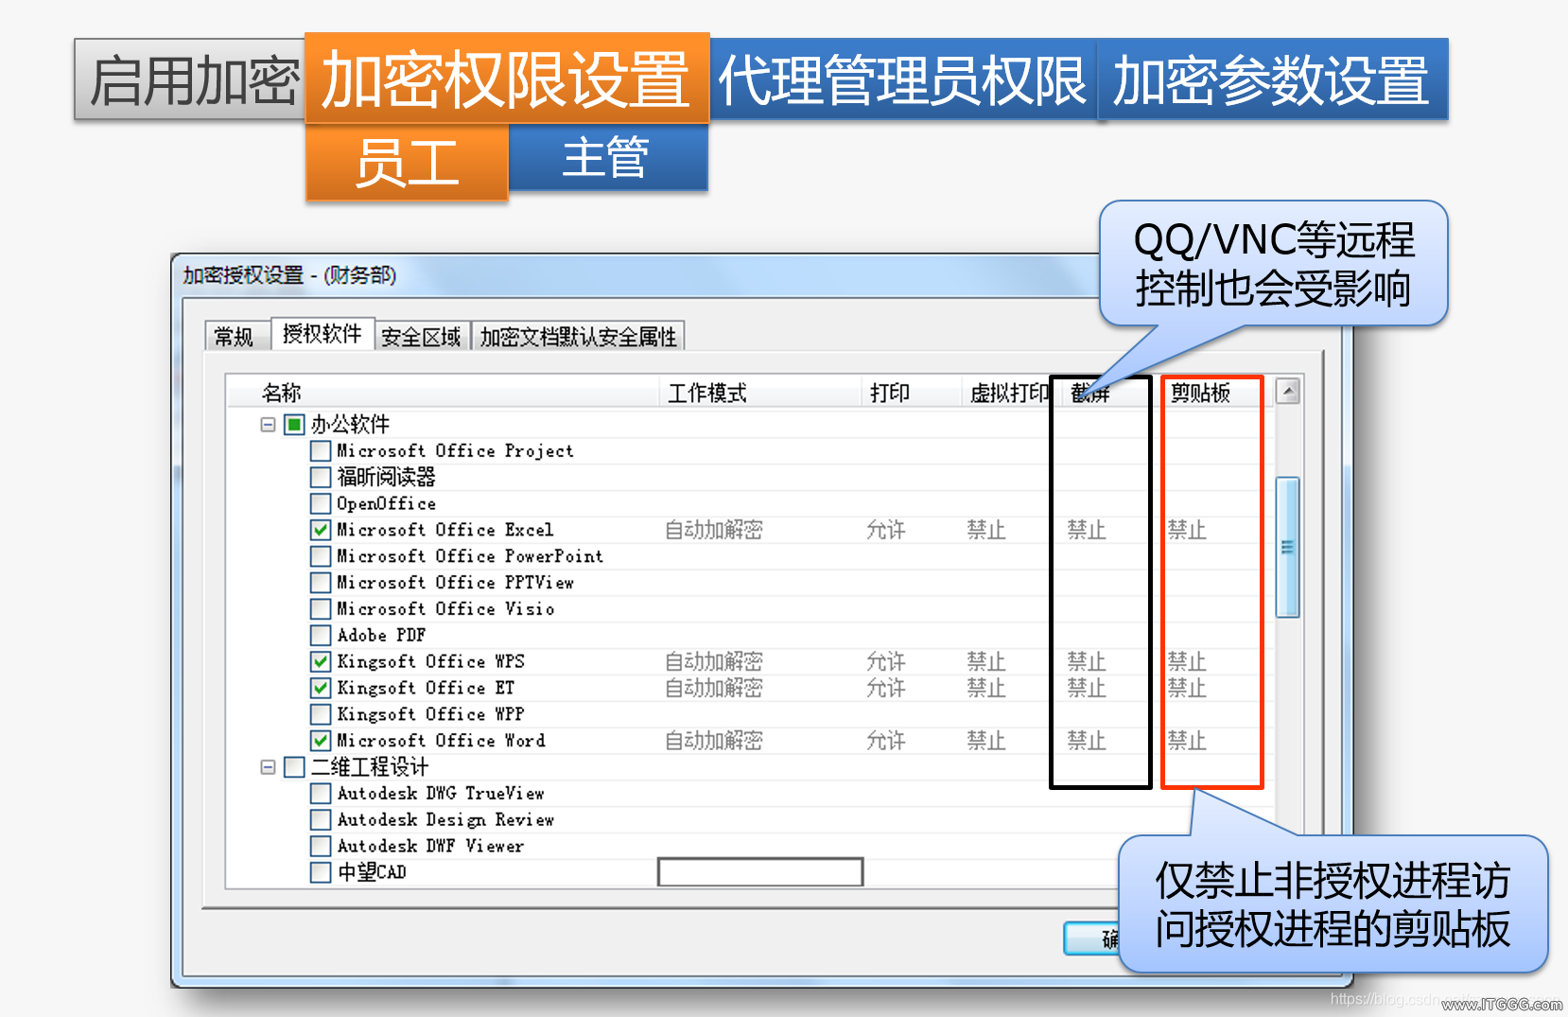This screenshot has width=1568, height=1017.
Task: Check the Kingsoft Office WPP checkbox
Action: tap(321, 714)
